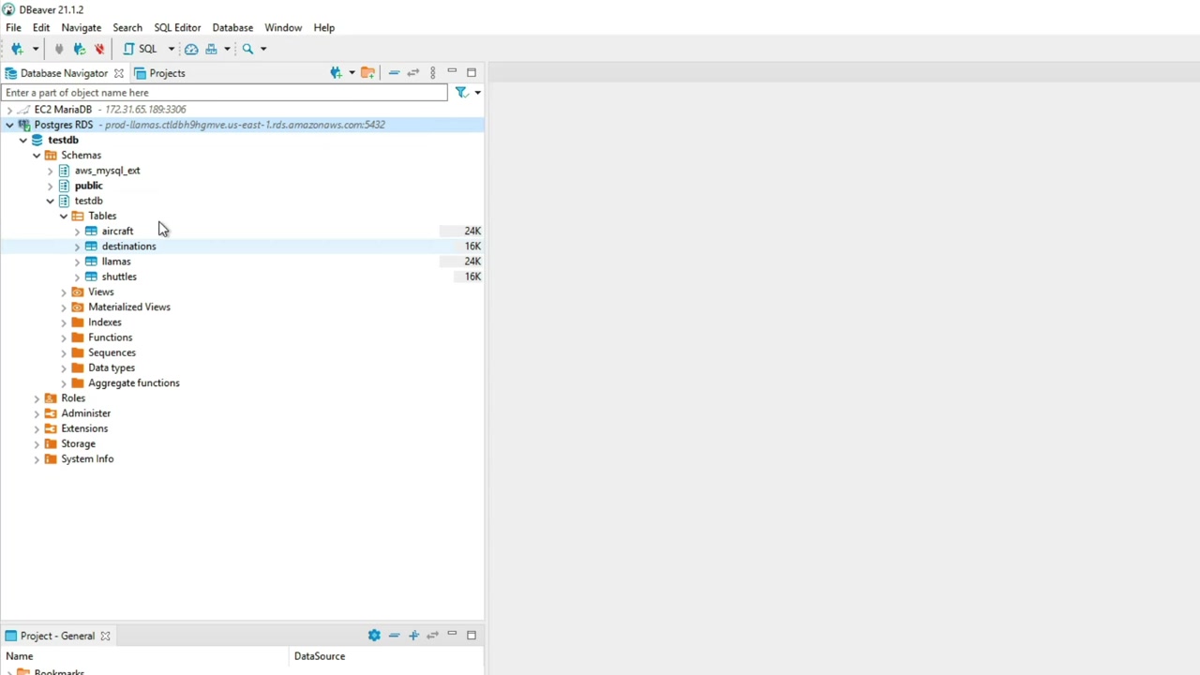The height and width of the screenshot is (675, 1200).
Task: Open a new SQL script editor
Action: tap(141, 49)
